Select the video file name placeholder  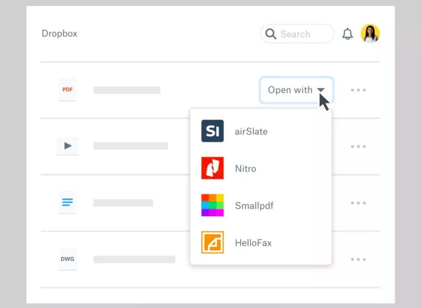(130, 146)
